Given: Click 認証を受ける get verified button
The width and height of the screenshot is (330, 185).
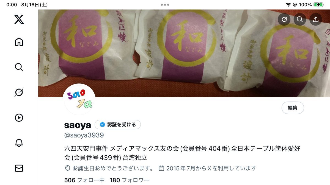Looking at the screenshot, I should click(118, 125).
